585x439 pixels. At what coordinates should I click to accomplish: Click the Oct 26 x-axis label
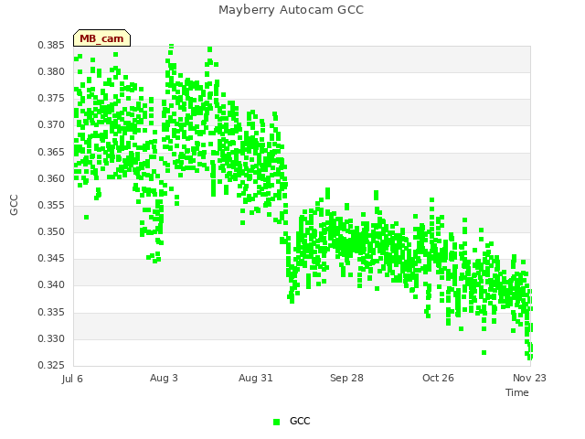[x=438, y=378]
